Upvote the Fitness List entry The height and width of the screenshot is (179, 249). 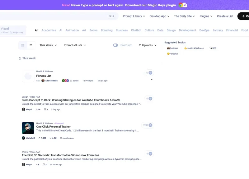coord(150,73)
